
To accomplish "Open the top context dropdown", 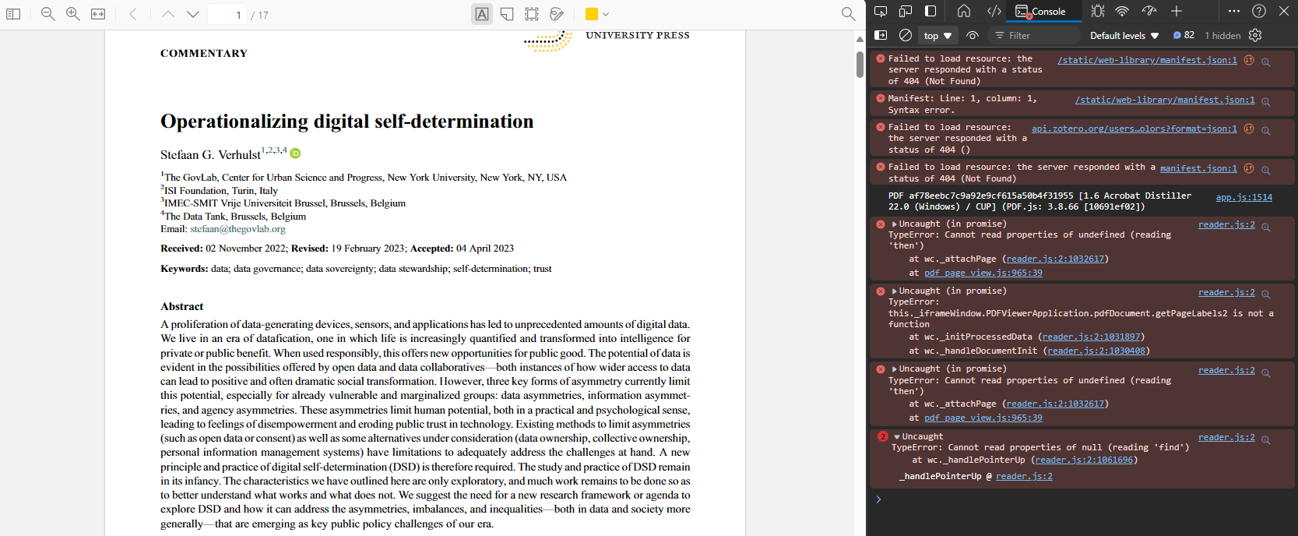I will [x=937, y=35].
